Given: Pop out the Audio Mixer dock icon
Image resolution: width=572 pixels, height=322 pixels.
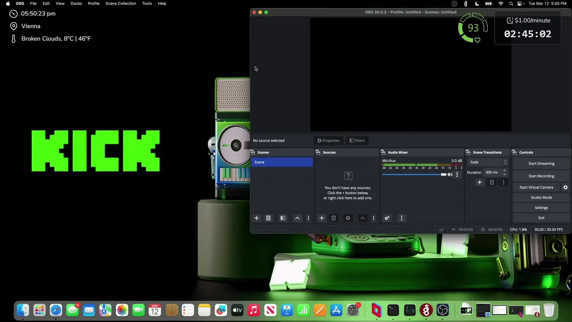Looking at the screenshot, I should coord(383,153).
